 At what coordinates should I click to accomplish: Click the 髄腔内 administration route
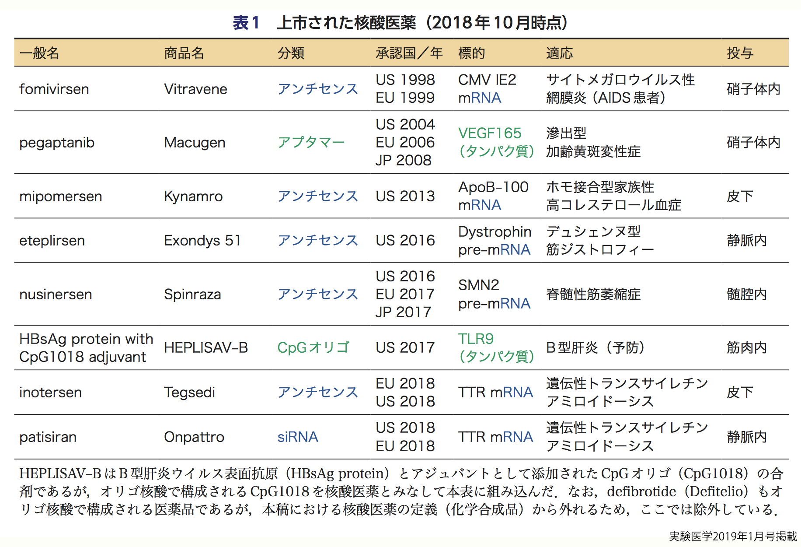pyautogui.click(x=747, y=294)
